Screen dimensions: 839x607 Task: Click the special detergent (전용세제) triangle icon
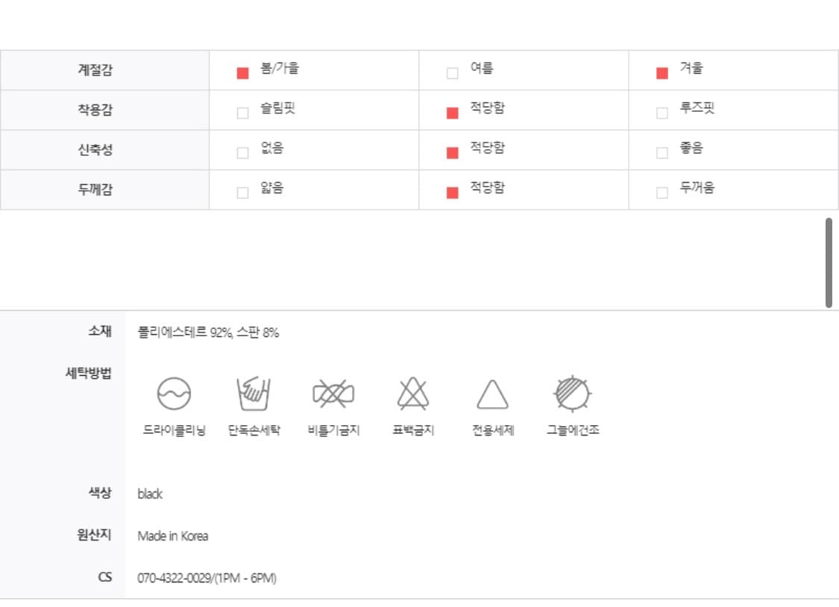tap(492, 394)
